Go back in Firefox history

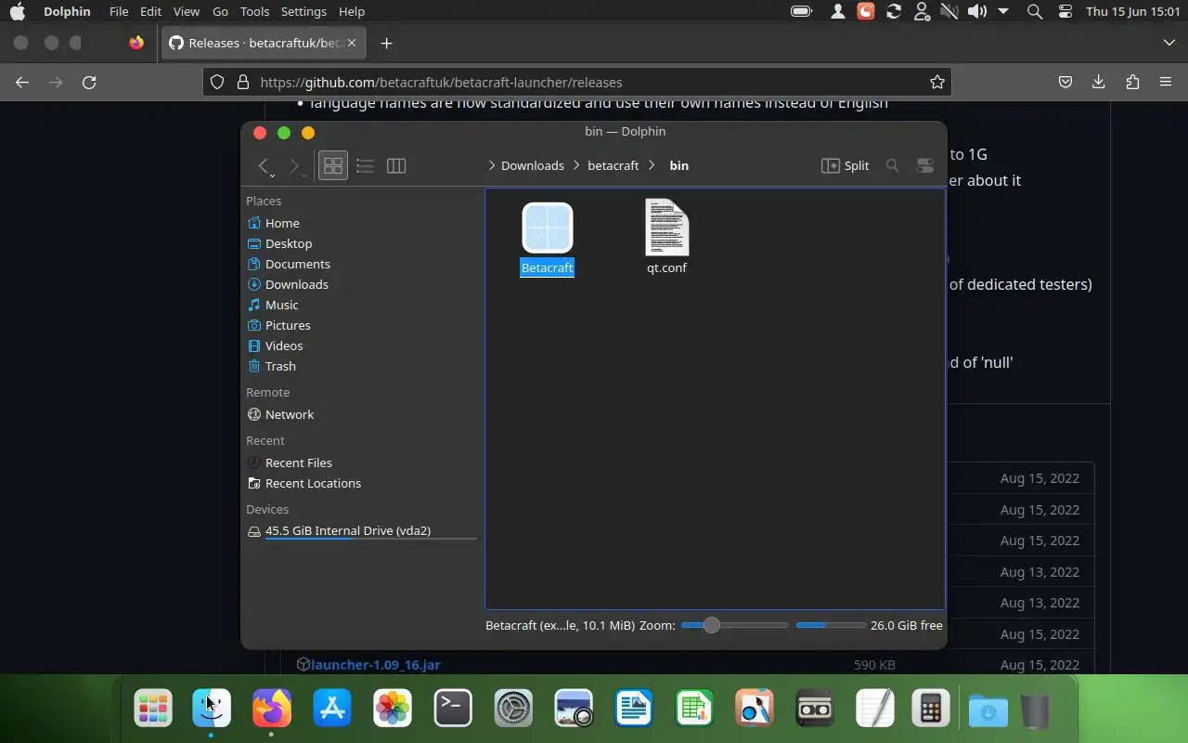pos(22,82)
